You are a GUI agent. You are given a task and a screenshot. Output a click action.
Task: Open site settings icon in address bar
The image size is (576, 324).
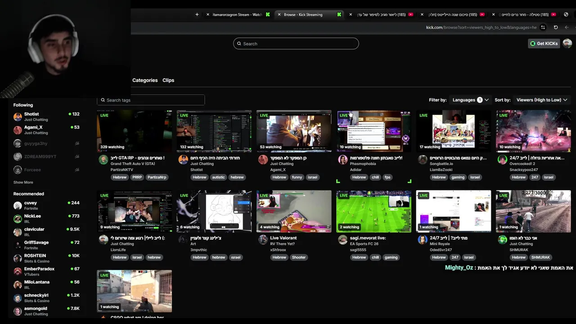point(543,27)
